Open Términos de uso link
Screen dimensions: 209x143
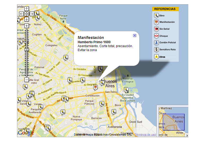click(x=145, y=135)
